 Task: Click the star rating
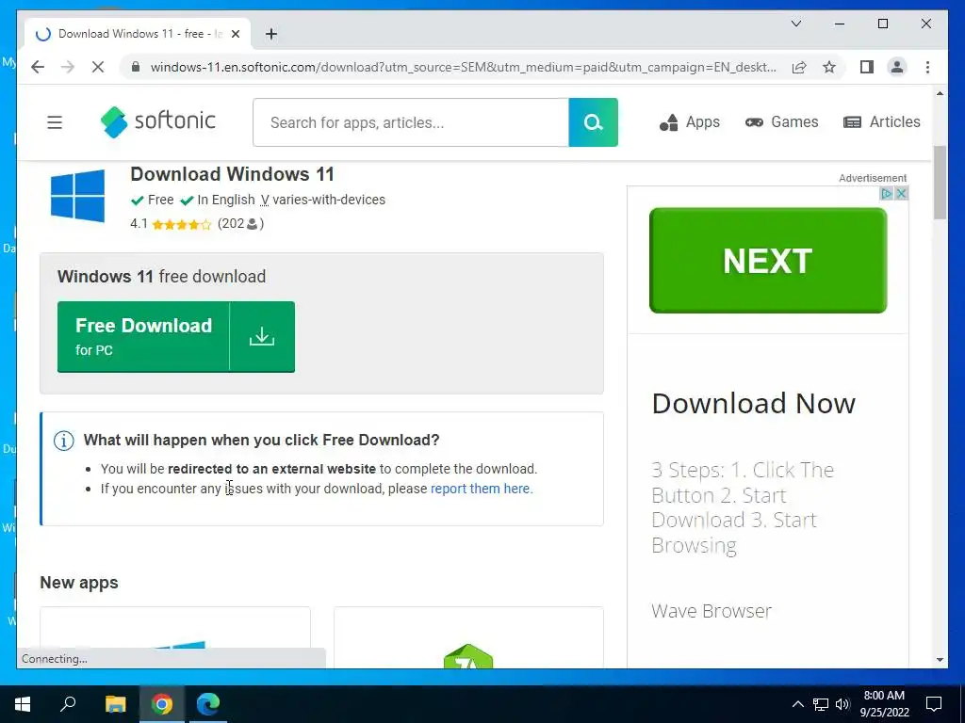tap(182, 224)
